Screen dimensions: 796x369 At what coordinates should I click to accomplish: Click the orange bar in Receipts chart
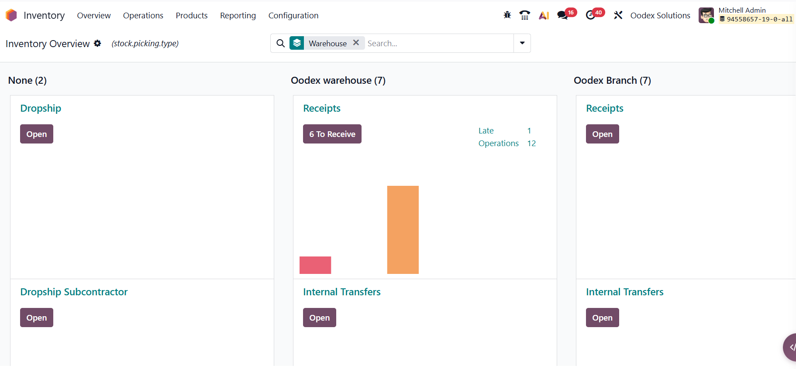403,229
